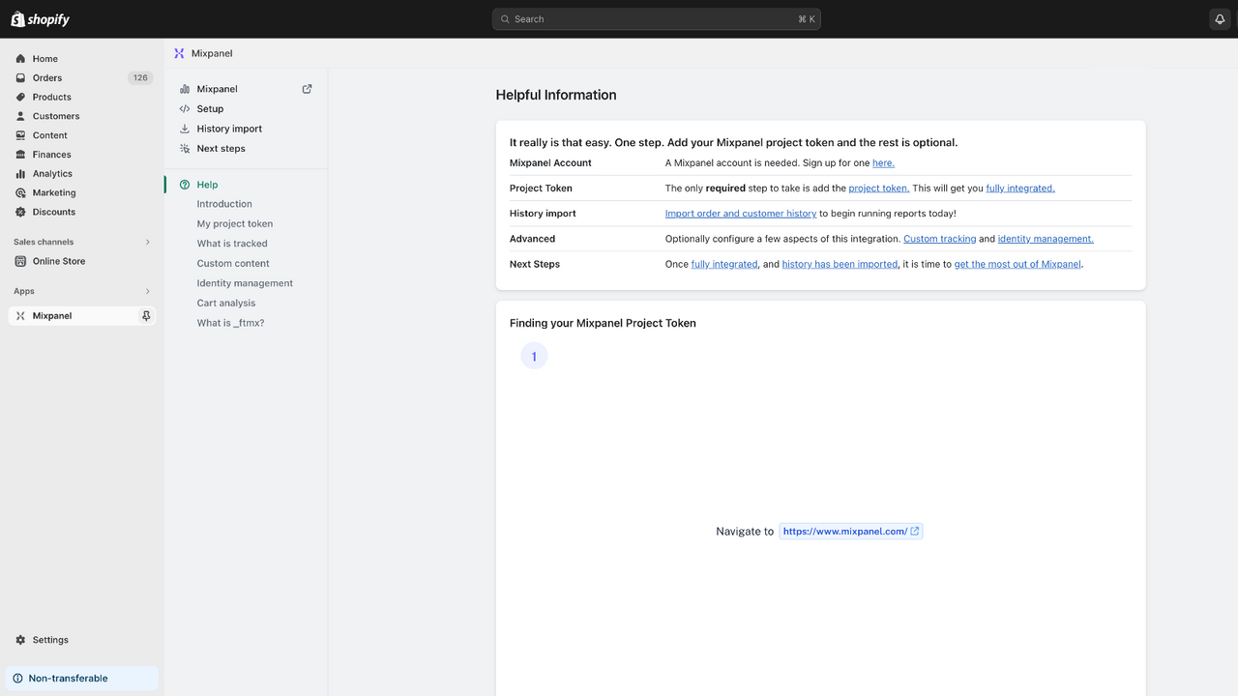Click the Mixpanel chart icon in submenu
Image resolution: width=1238 pixels, height=696 pixels.
(185, 89)
